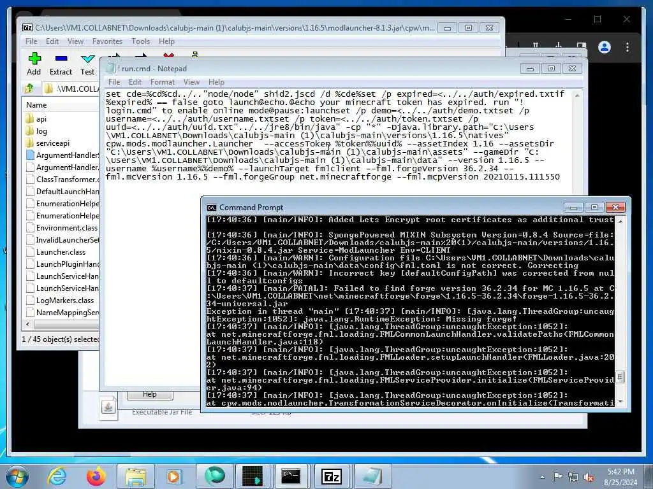
Task: Select the serviceapi folder in 7-Zip
Action: 52,143
